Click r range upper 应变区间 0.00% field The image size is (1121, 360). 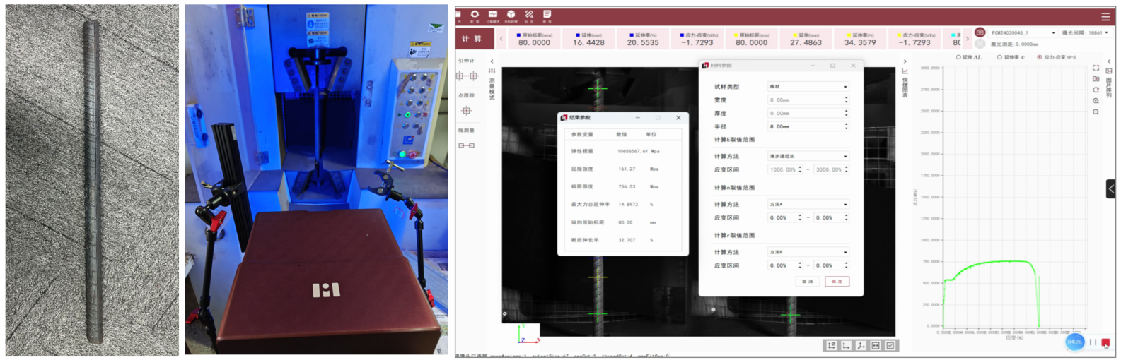coord(831,265)
